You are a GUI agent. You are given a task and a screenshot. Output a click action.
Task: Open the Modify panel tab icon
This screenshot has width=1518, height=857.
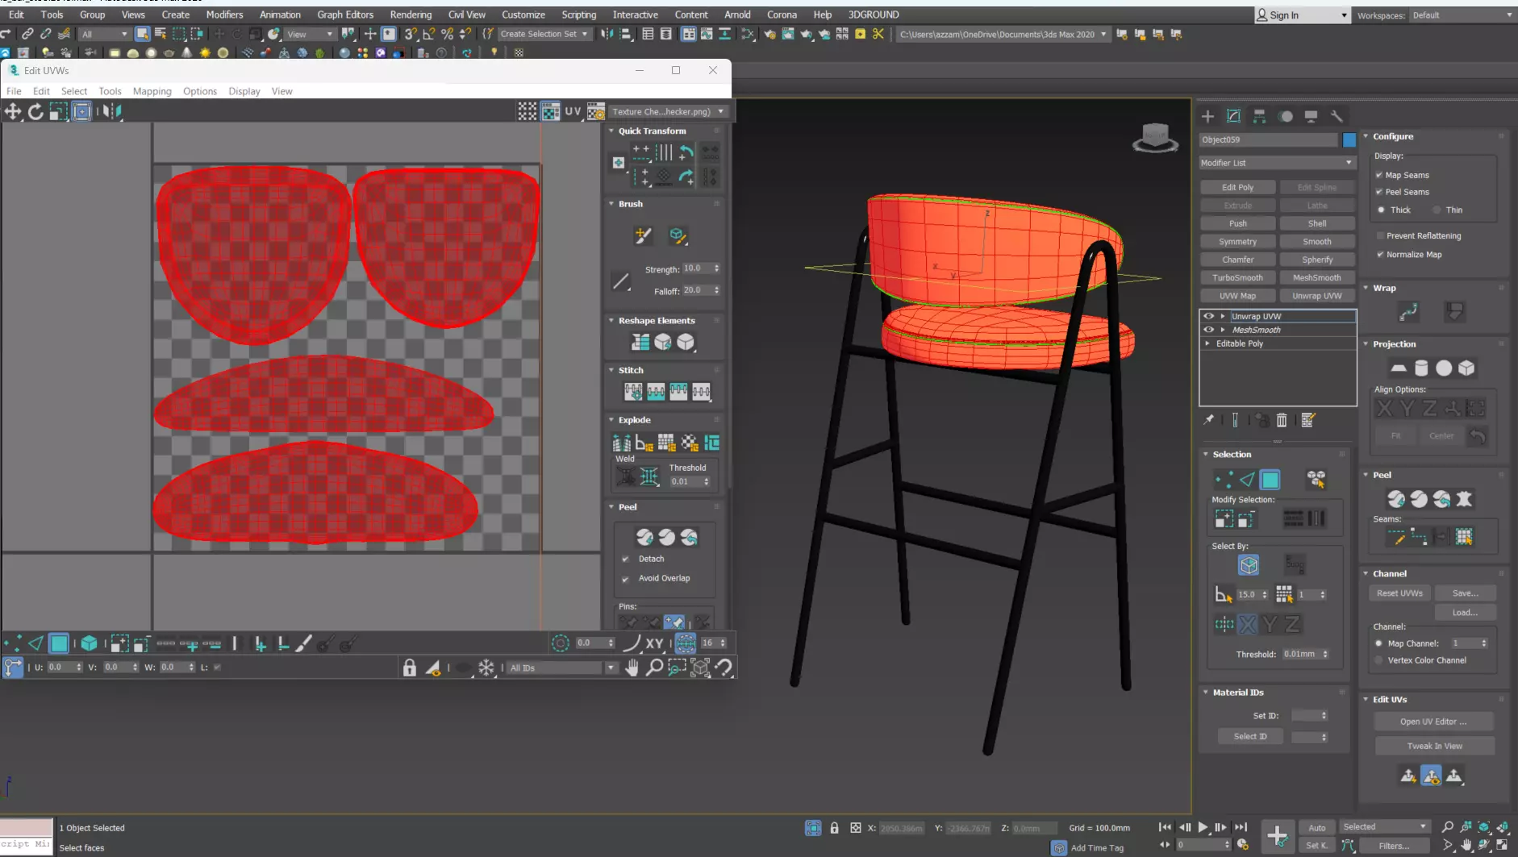1233,116
